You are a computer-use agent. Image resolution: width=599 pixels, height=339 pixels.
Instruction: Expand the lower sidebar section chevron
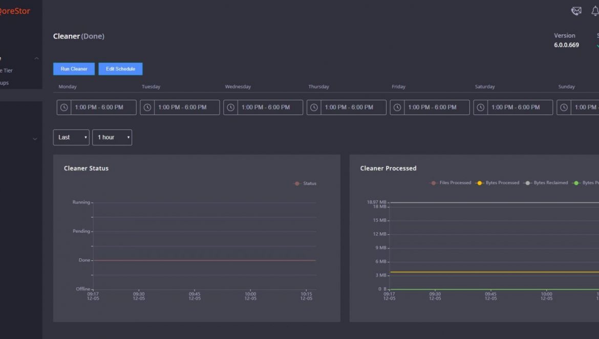[x=35, y=139]
